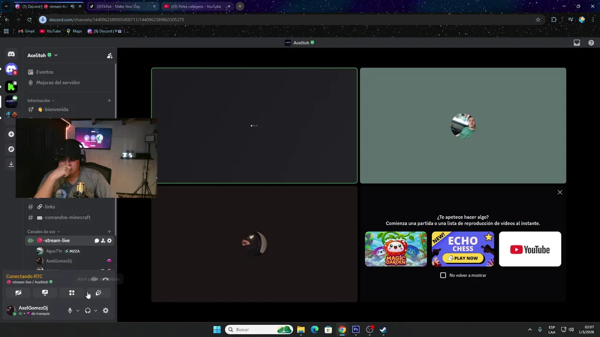Open Discord help question mark

pyautogui.click(x=591, y=43)
